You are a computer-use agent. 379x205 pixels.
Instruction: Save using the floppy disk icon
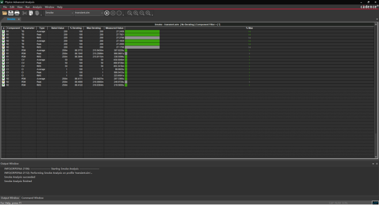point(10,13)
